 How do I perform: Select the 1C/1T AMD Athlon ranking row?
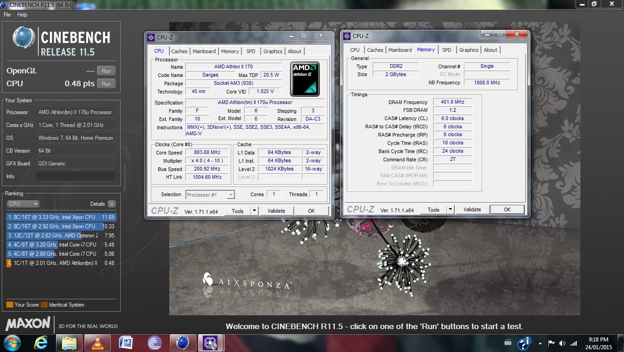tap(61, 263)
